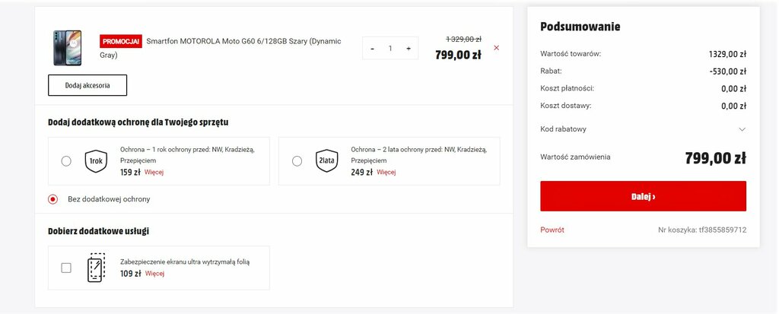Open Kod rabatowy discount code section

(x=644, y=129)
